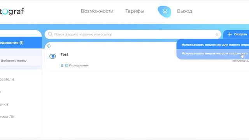Open the Возможности menu item
The width and height of the screenshot is (249, 140).
(97, 11)
